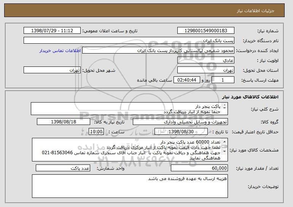Click the label تعداد / مقدار مورد نیاز
This screenshot has height=207, width=293.
pyautogui.click(x=257, y=168)
